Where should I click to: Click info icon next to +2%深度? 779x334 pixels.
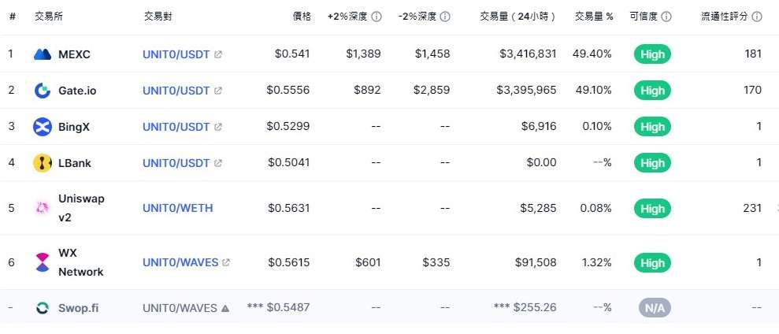(377, 17)
